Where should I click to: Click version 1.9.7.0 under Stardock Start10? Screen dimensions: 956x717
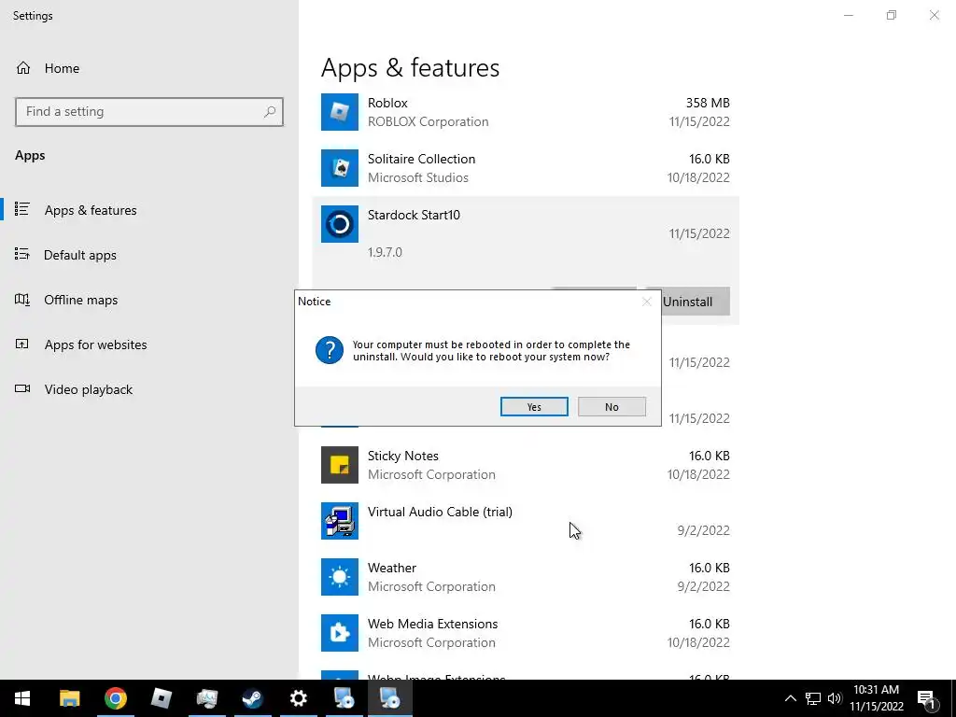click(x=385, y=252)
